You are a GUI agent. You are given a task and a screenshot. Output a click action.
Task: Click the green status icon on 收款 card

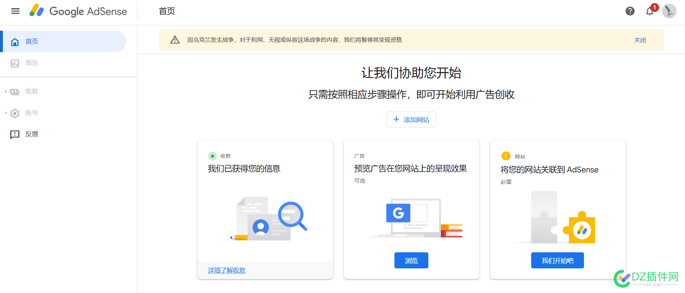click(x=212, y=156)
